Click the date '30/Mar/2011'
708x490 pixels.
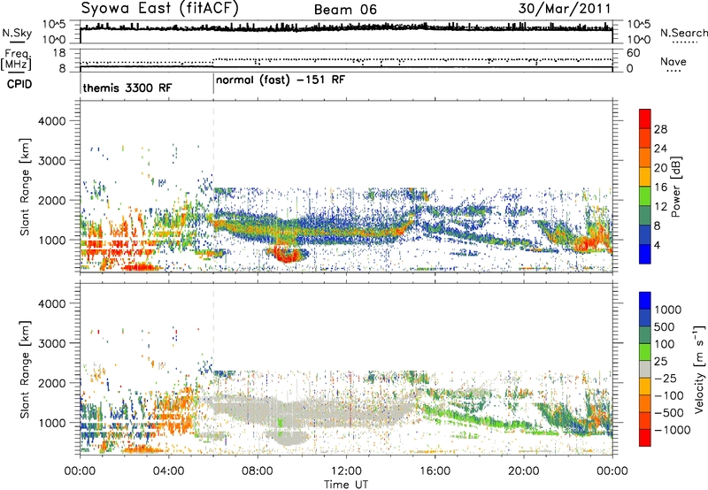pos(565,9)
